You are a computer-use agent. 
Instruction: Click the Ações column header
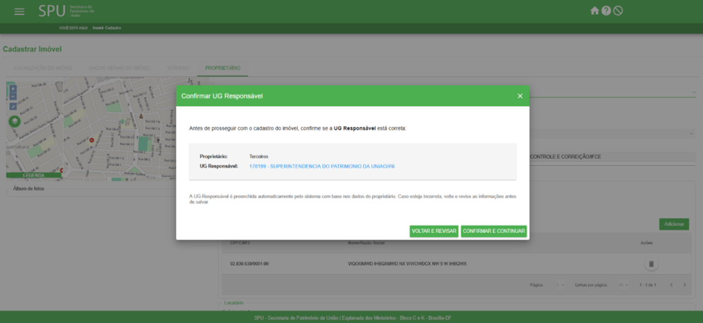(647, 243)
